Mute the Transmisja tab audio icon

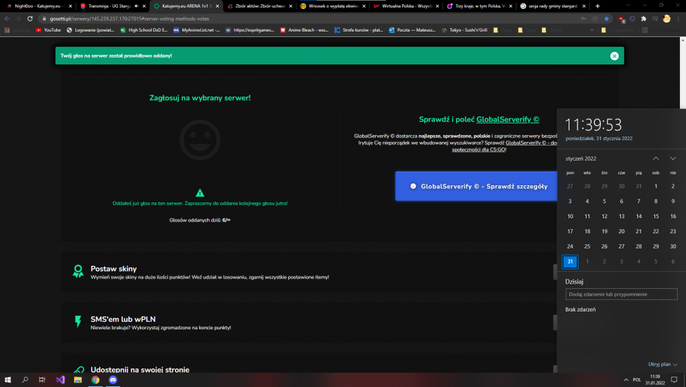tap(136, 6)
